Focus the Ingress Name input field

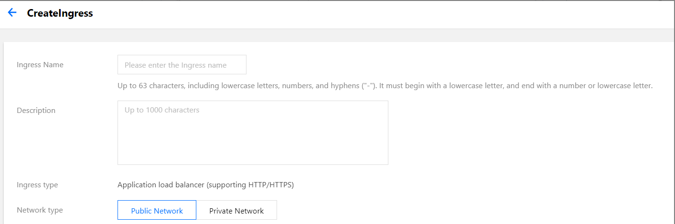click(x=182, y=65)
